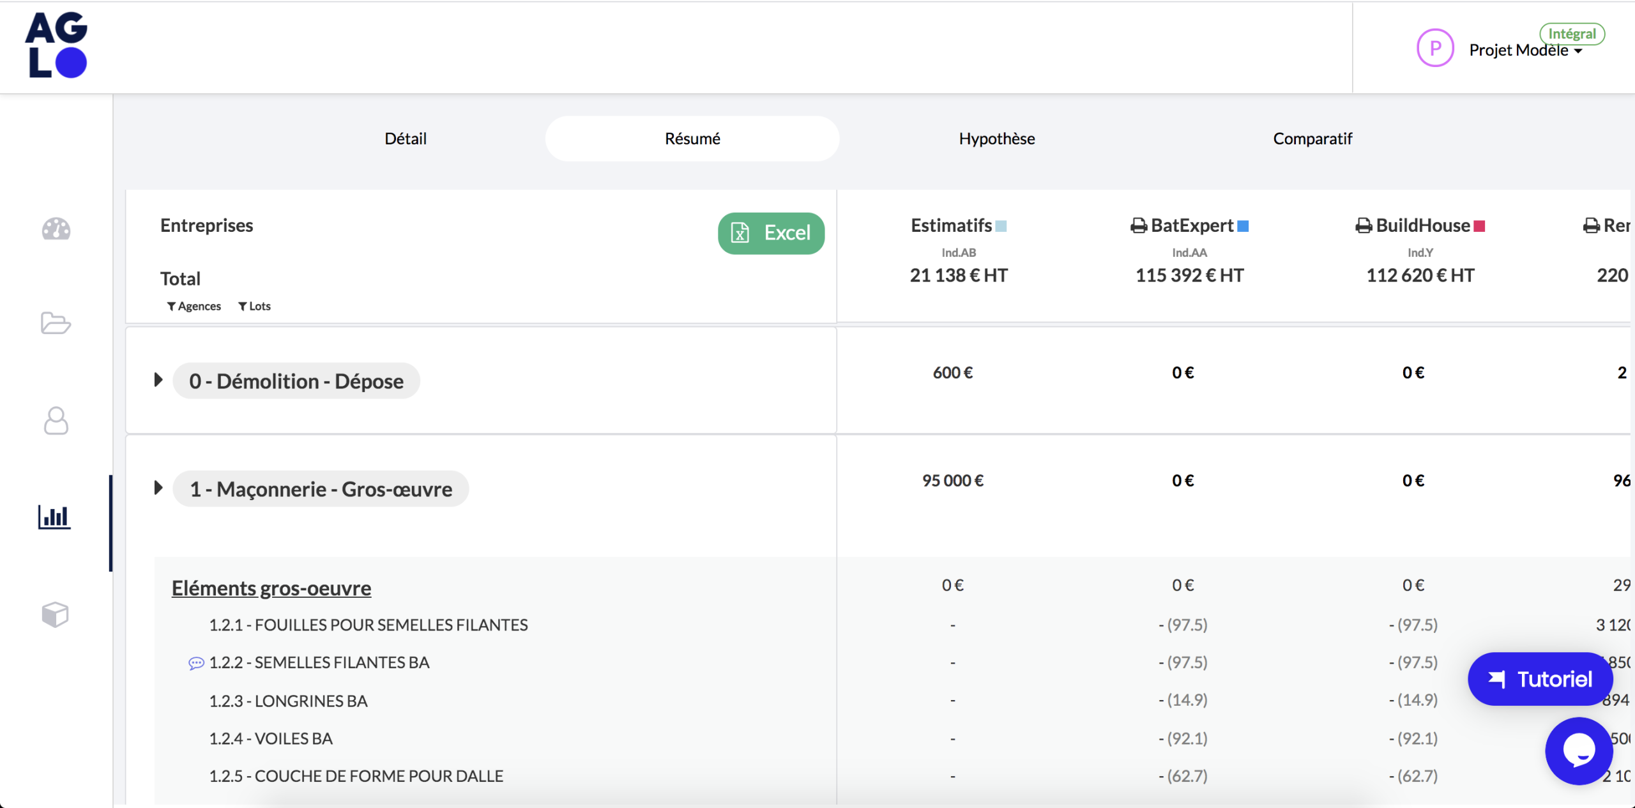This screenshot has width=1635, height=808.
Task: Click the Estimatifs column header
Action: [x=951, y=225]
